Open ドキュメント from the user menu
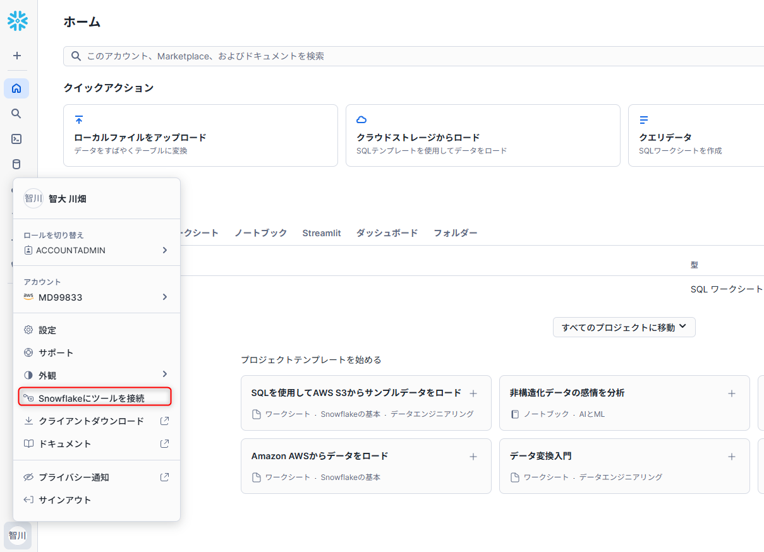 tap(97, 443)
